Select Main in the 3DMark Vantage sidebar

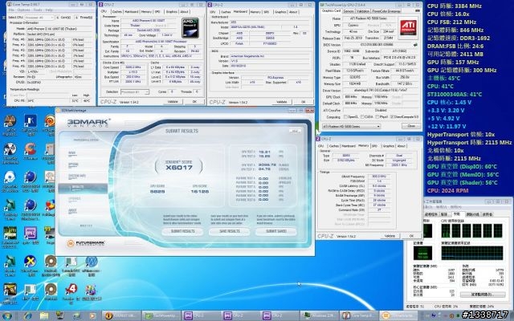[x=72, y=153]
